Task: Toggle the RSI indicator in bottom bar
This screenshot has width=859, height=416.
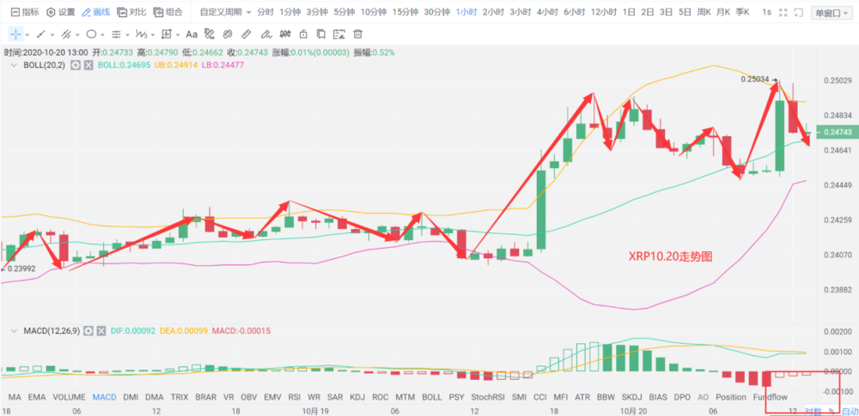Action: click(x=294, y=397)
